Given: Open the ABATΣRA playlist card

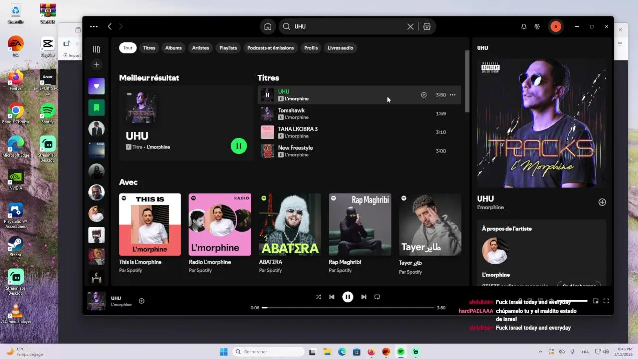Looking at the screenshot, I should [290, 233].
